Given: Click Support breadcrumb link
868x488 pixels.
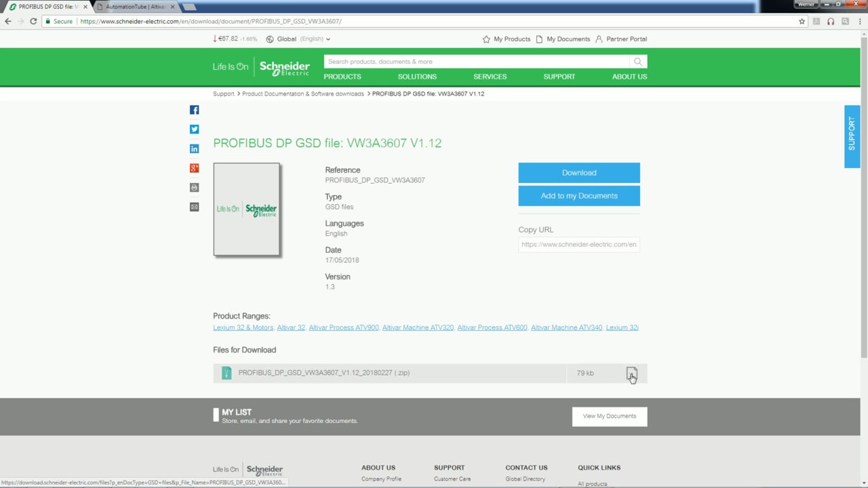Looking at the screenshot, I should (224, 94).
